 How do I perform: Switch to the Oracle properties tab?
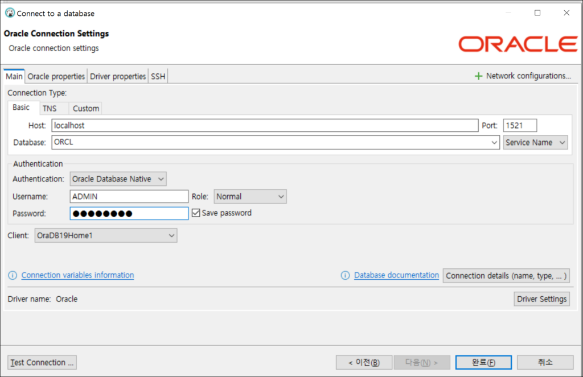click(x=56, y=76)
